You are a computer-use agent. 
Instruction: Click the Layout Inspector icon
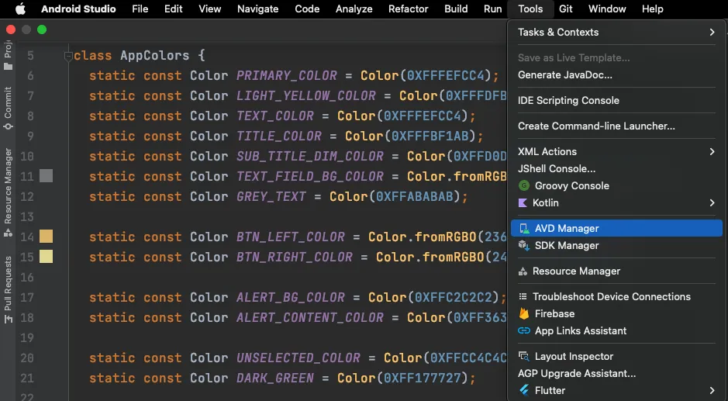524,357
